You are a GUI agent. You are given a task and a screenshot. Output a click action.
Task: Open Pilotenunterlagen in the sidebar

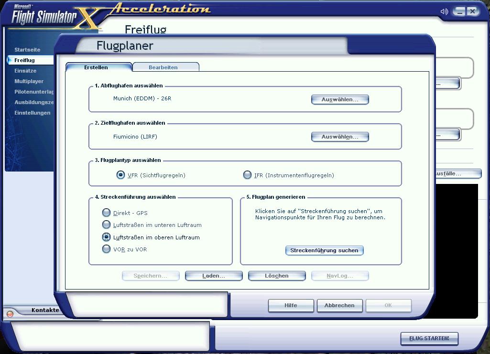(x=34, y=92)
